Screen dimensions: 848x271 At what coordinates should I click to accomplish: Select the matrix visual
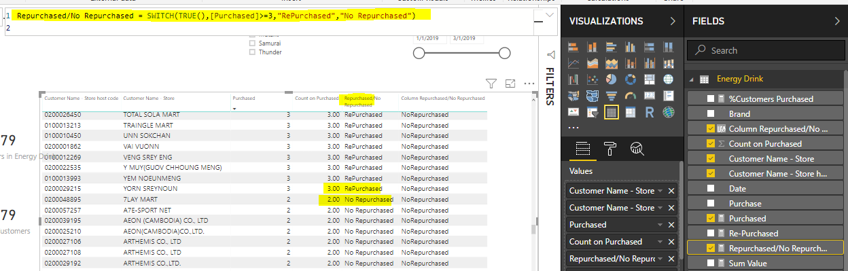click(630, 112)
